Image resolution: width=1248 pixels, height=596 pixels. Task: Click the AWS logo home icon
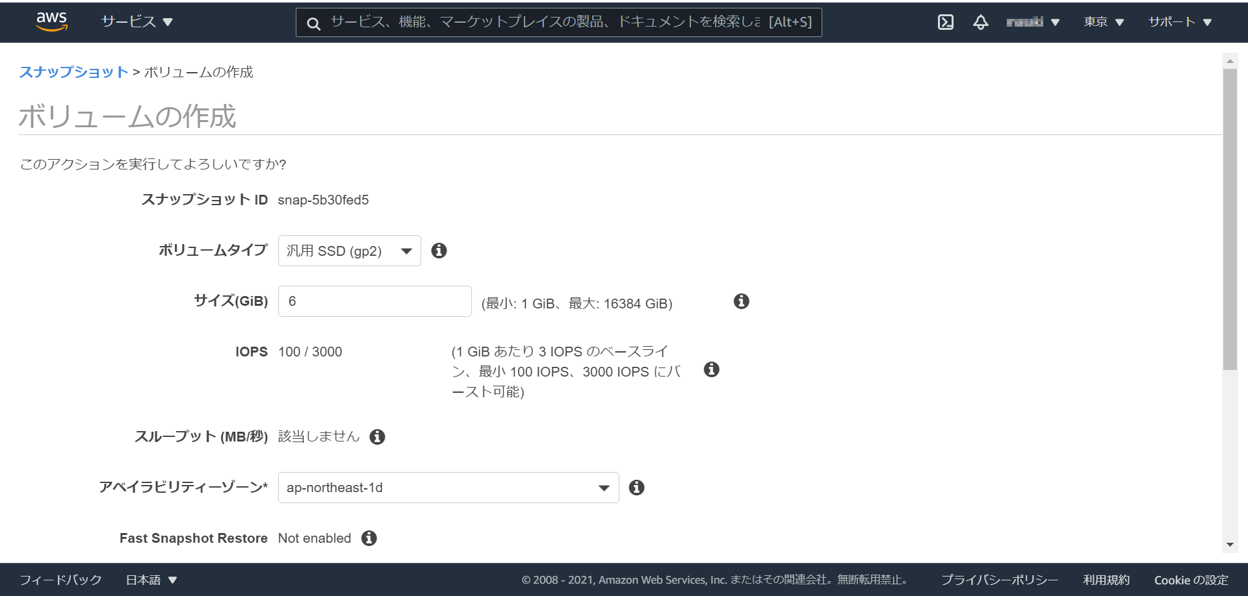point(52,21)
